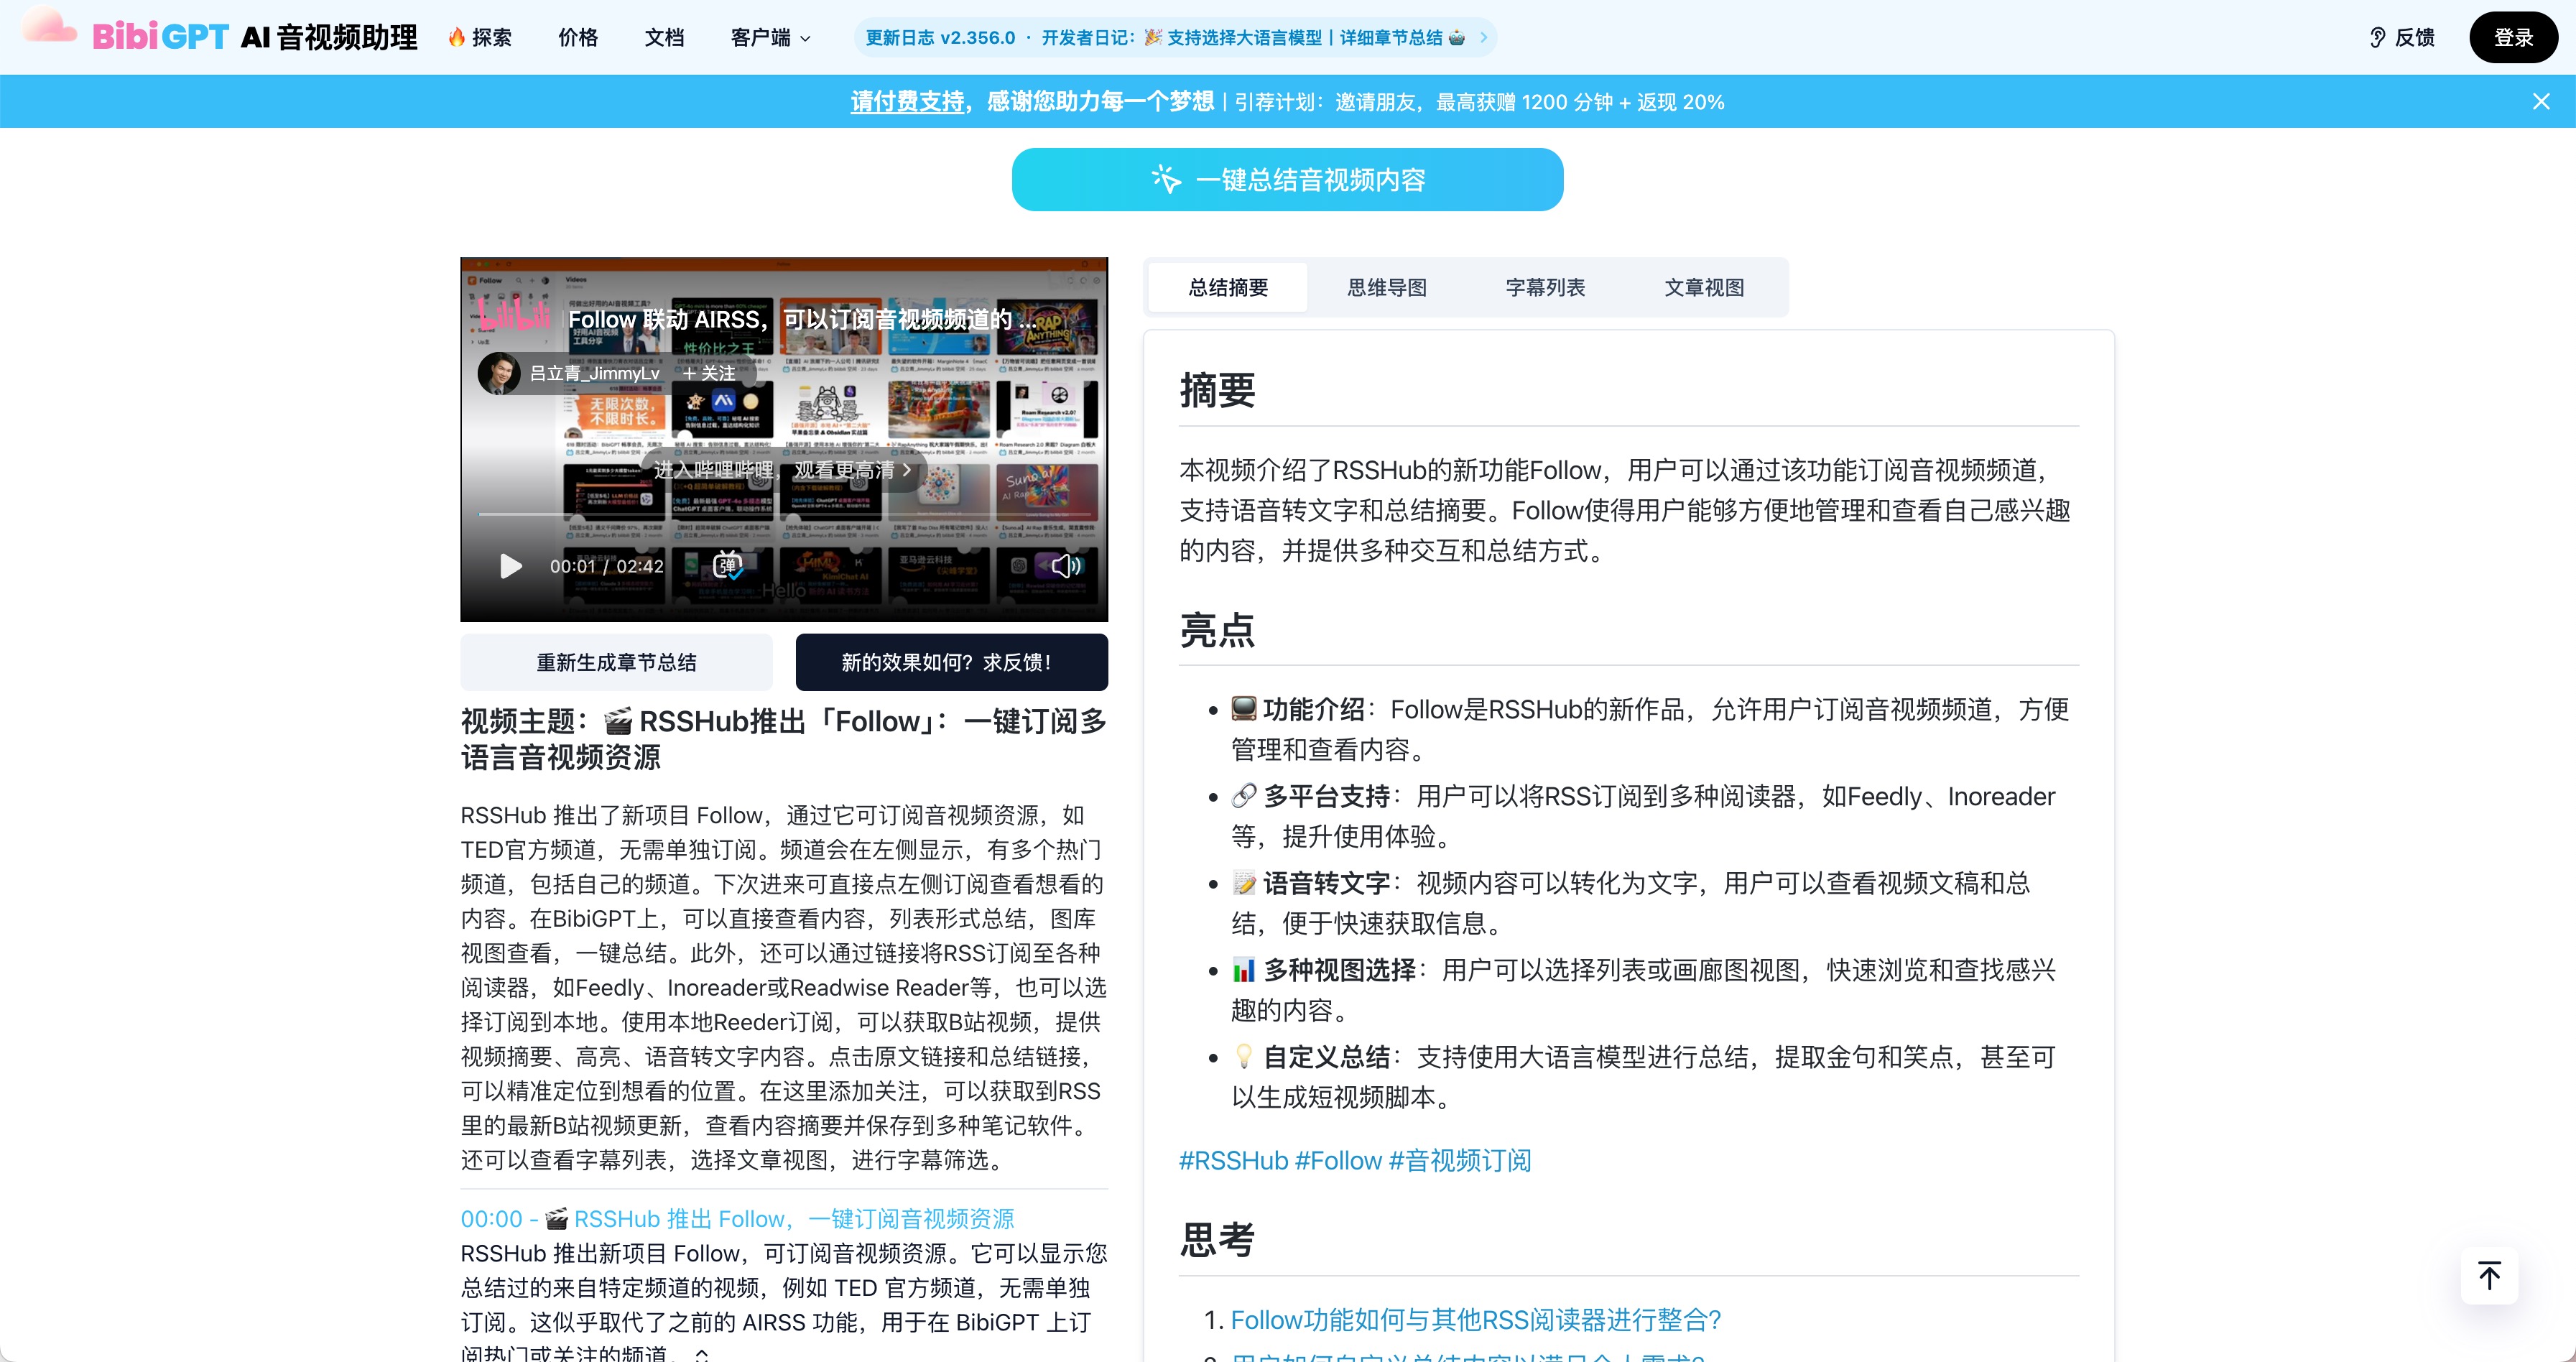Open 反馈 feedback with ear icon
This screenshot has height=1362, width=2576.
click(x=2402, y=38)
